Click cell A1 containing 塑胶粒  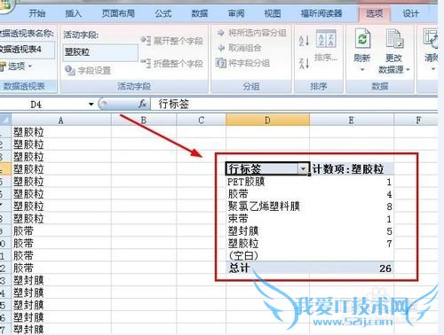tap(60, 132)
